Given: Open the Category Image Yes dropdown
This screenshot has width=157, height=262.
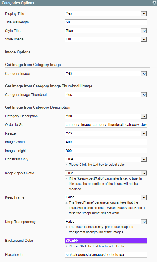Looking at the screenshot, I should tap(106, 74).
